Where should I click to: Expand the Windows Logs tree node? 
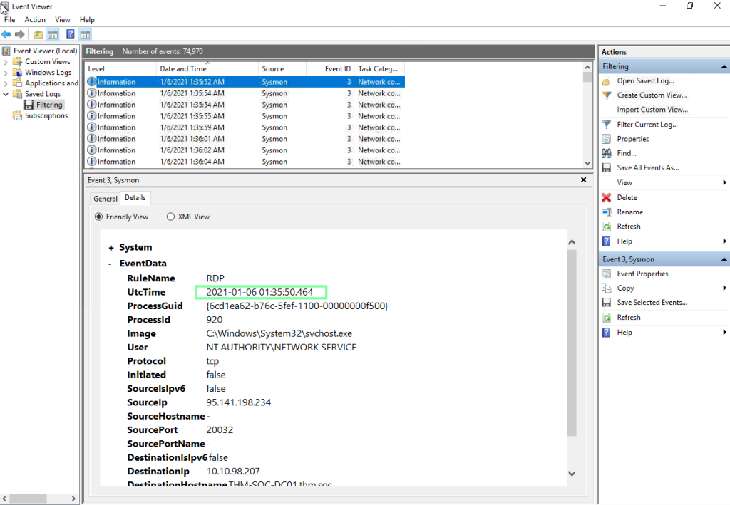(x=6, y=73)
